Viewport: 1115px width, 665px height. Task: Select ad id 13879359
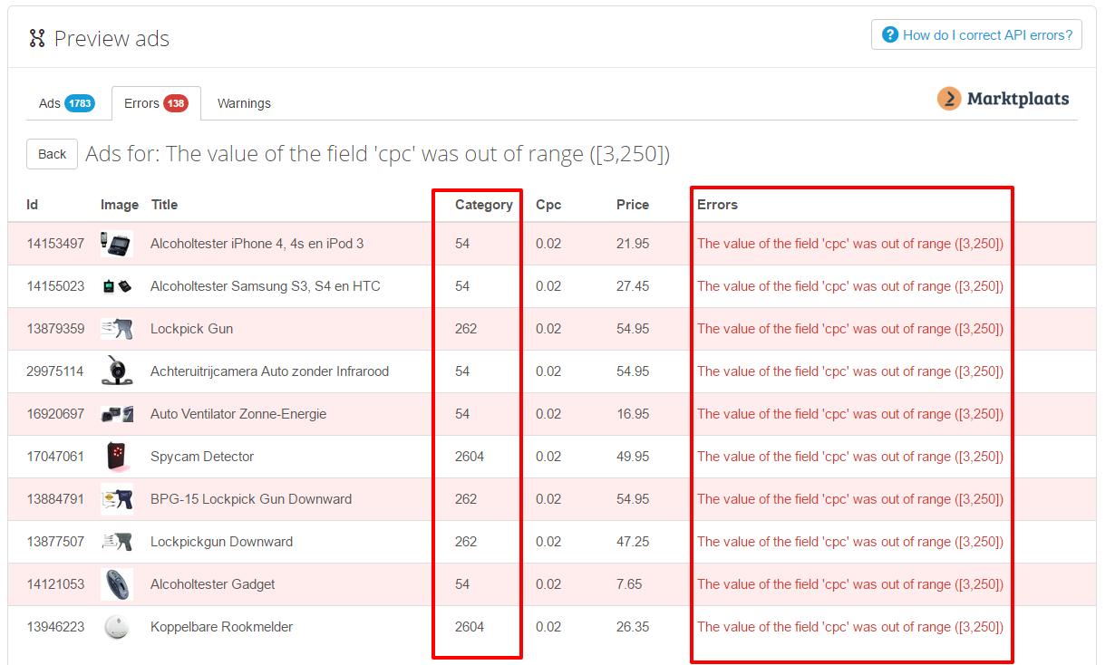point(55,329)
